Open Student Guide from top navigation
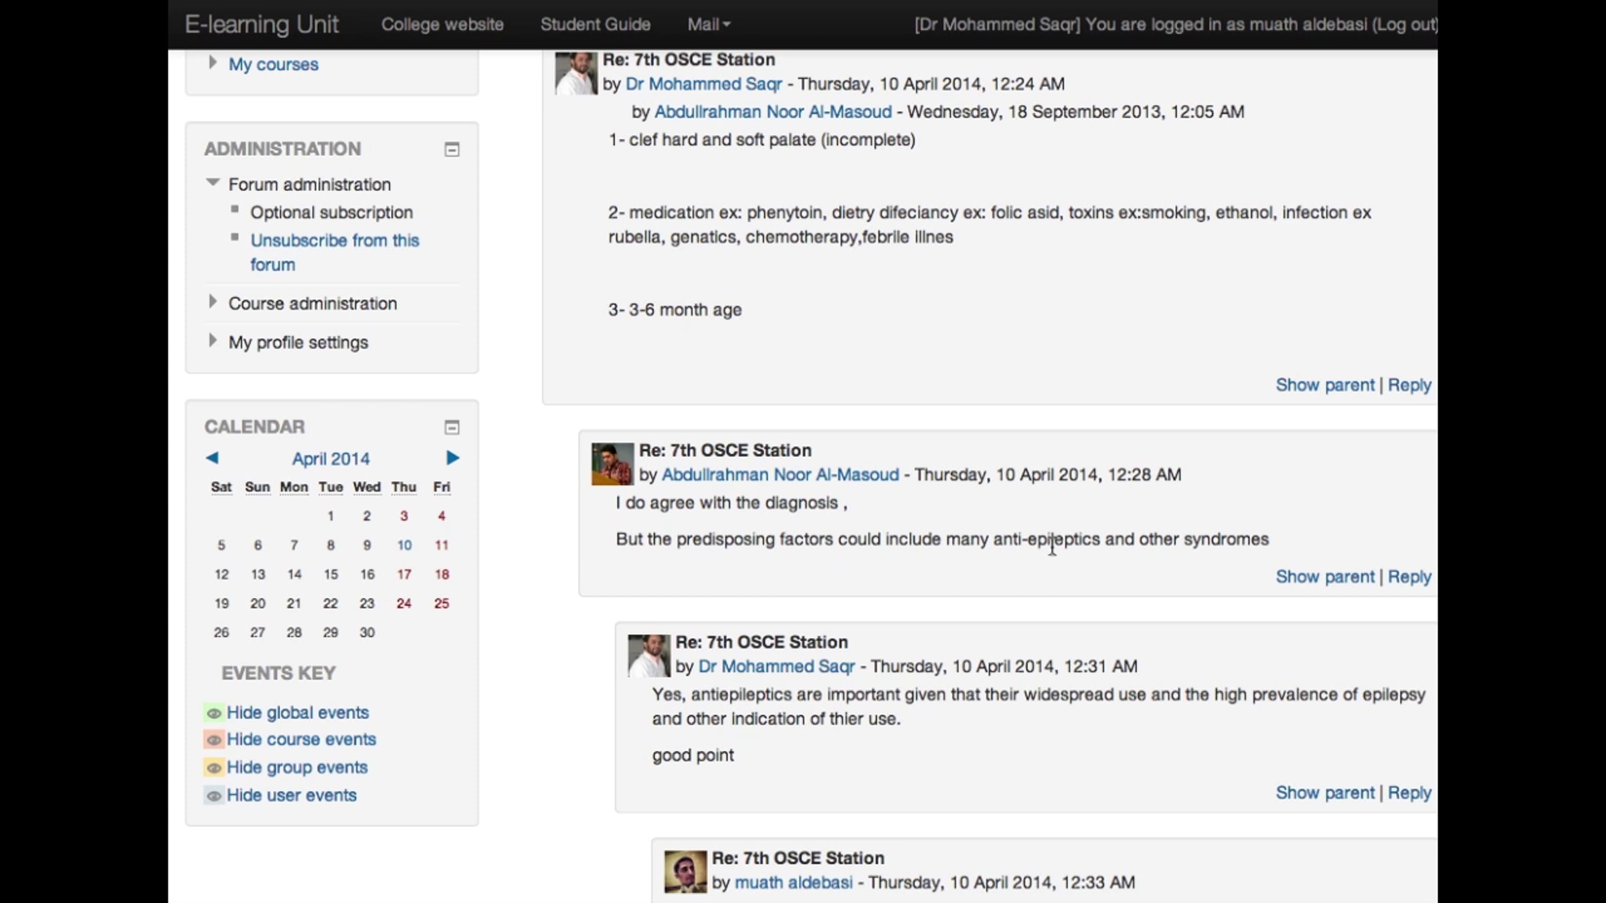Viewport: 1606px width, 903px height. pyautogui.click(x=595, y=25)
